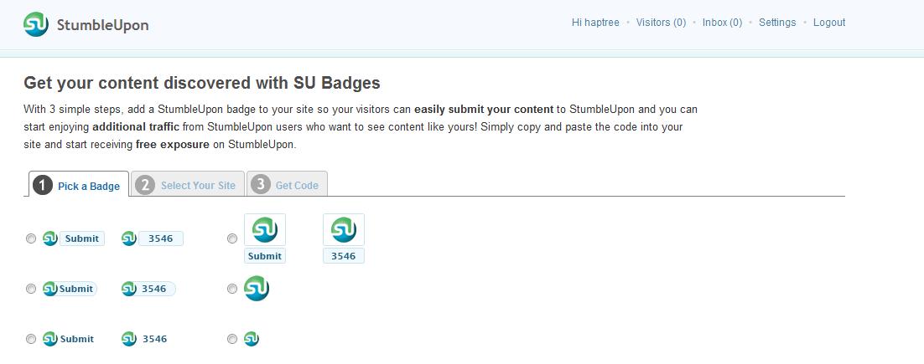Click the large SU badge icon above 3546
Screen dimensions: 924x364
344,229
